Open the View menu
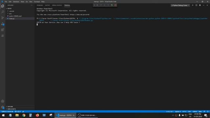 (x=23, y=2)
